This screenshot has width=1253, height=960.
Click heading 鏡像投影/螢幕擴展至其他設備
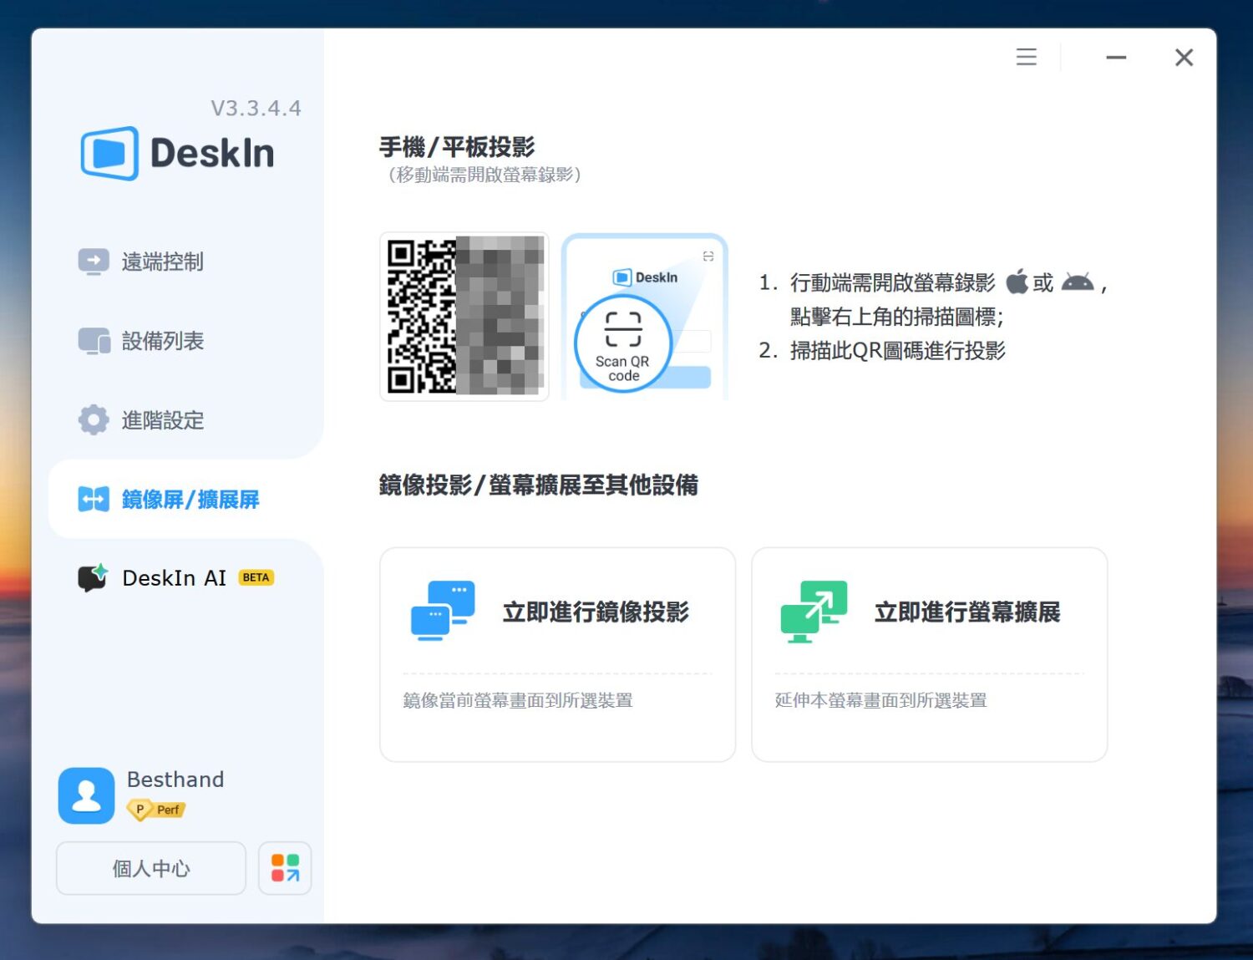(539, 485)
